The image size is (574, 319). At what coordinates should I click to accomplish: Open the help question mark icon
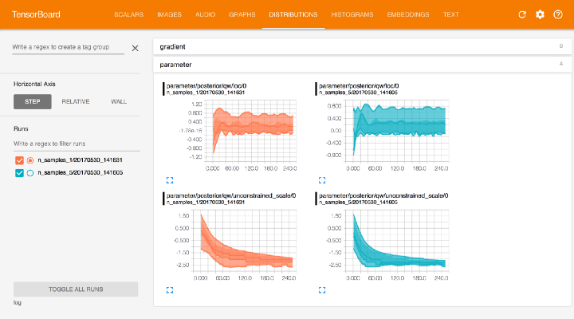(557, 14)
